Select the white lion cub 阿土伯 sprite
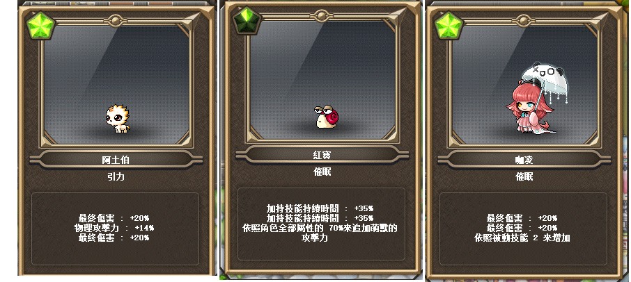Image resolution: width=631 pixels, height=282 pixels. (118, 119)
